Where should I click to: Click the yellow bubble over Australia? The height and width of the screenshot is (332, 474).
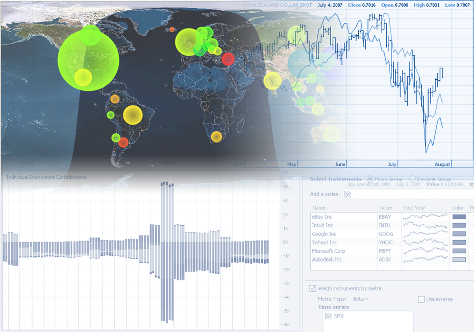click(x=331, y=135)
